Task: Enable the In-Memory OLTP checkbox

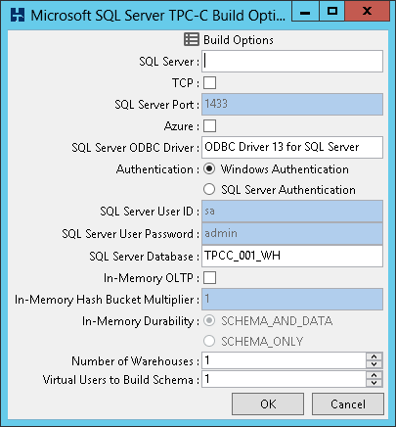Action: point(209,278)
